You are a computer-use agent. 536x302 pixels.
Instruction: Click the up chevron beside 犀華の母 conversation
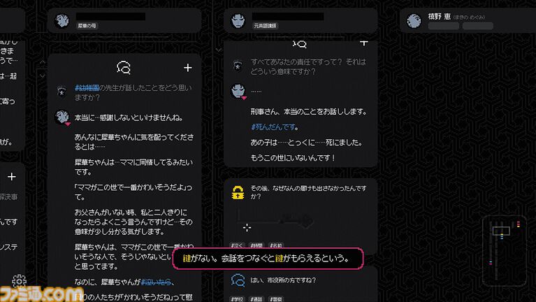(x=43, y=62)
